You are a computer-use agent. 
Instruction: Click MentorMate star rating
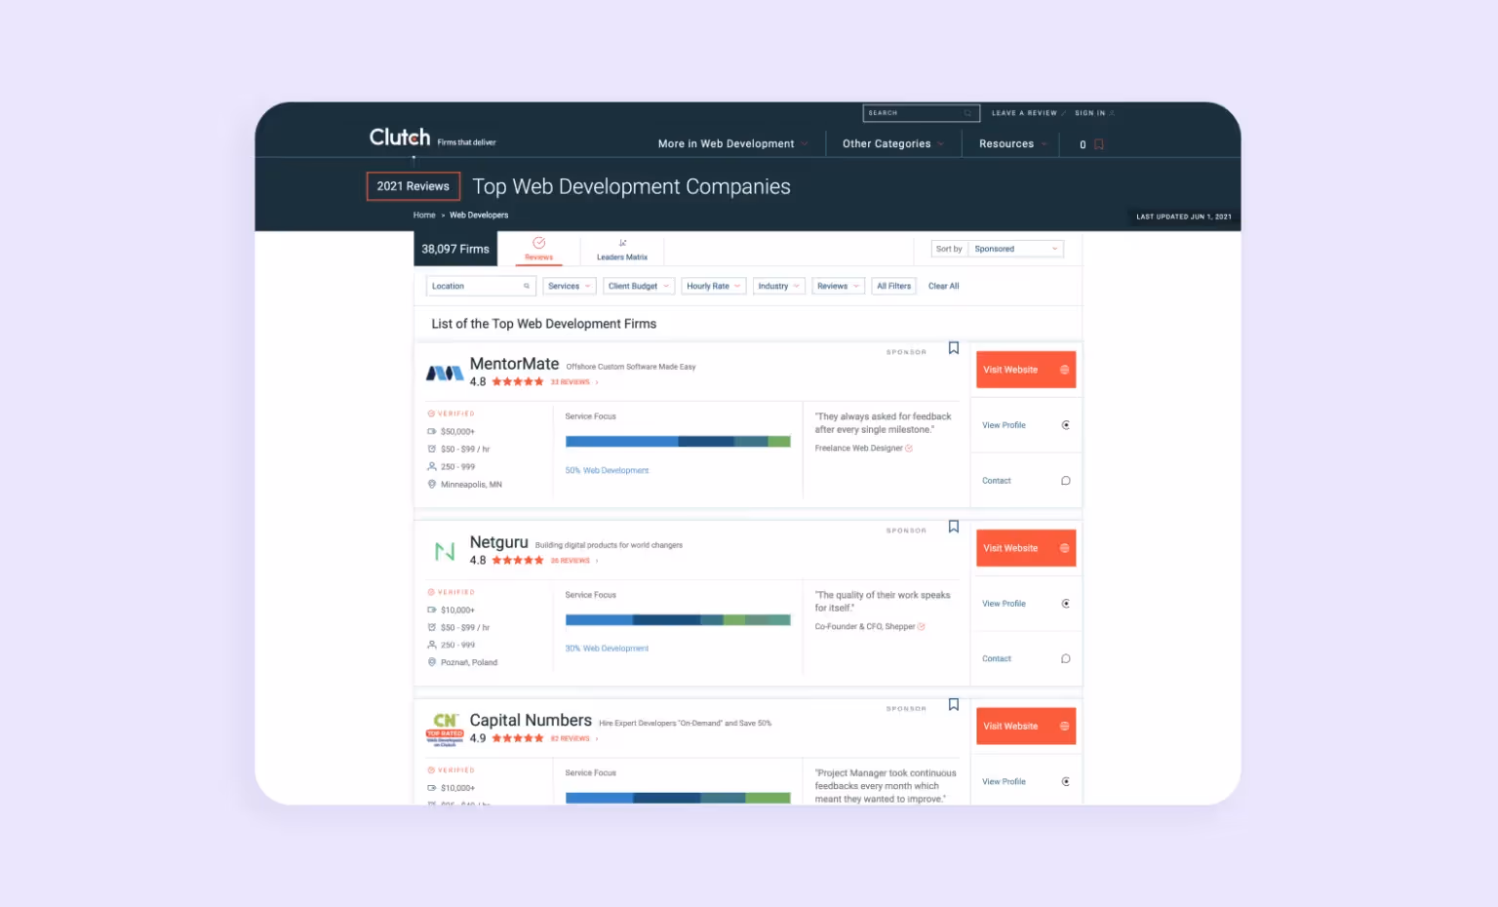coord(518,382)
